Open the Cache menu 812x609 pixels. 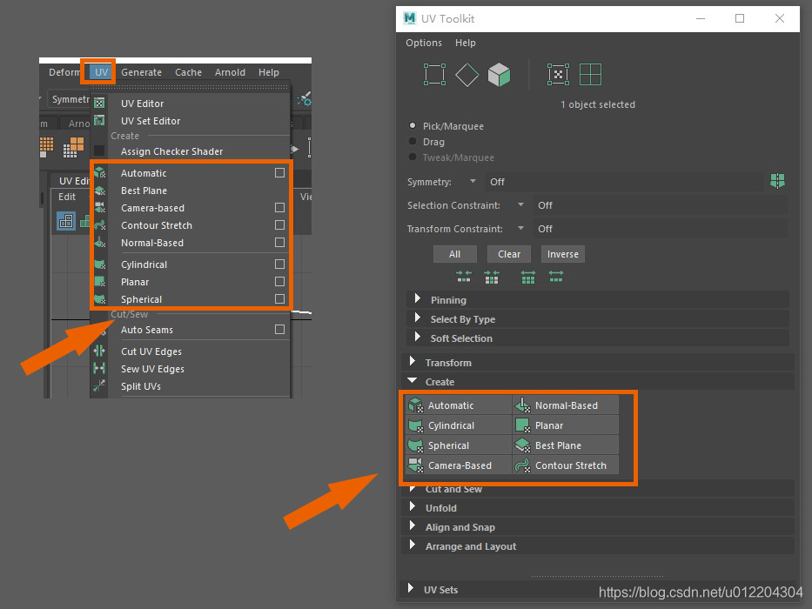[188, 72]
